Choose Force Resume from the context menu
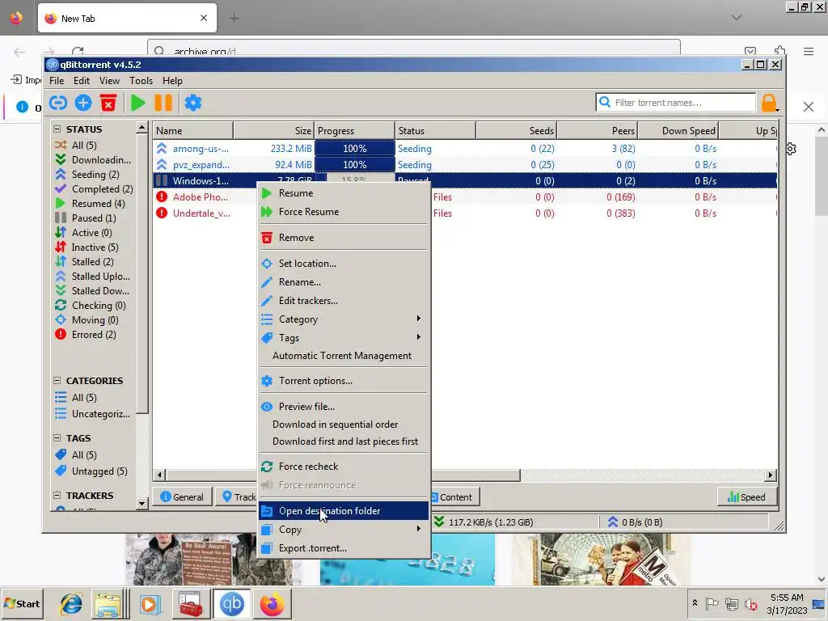This screenshot has height=621, width=828. 344,211
